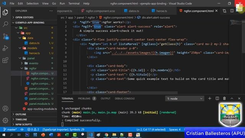Open Task View in the taskbar
Image resolution: width=245 pixels, height=138 pixels.
click(19, 135)
